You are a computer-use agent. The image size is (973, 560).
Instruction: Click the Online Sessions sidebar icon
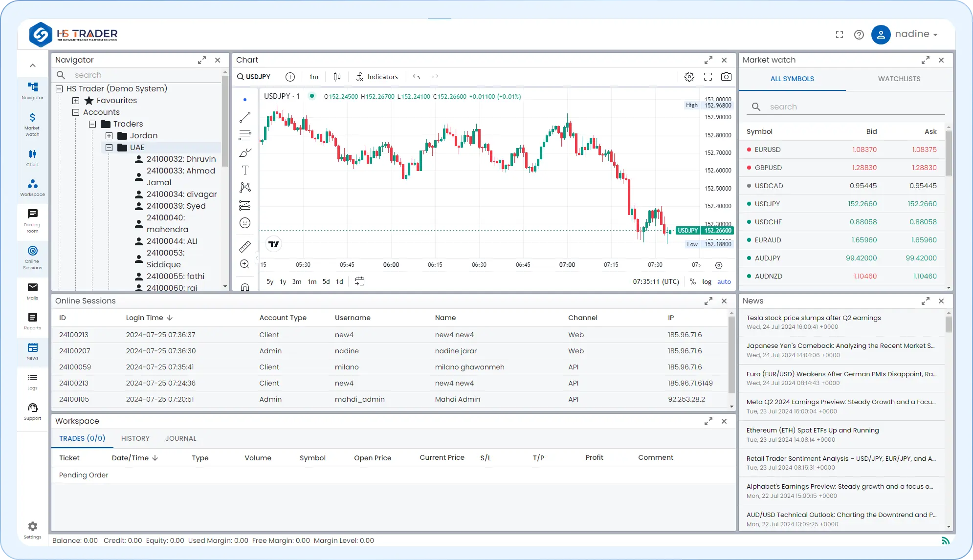tap(32, 257)
